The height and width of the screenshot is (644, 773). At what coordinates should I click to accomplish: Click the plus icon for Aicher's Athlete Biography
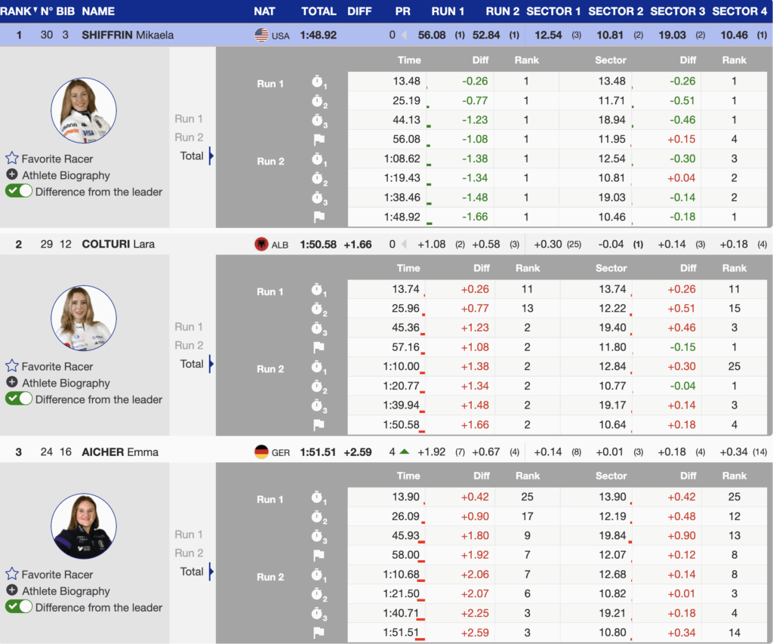pos(12,590)
